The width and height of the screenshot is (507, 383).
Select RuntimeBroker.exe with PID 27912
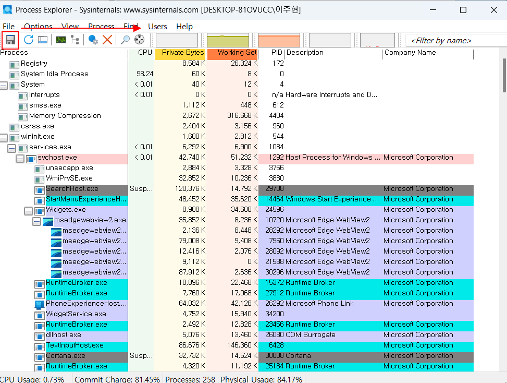point(237,293)
